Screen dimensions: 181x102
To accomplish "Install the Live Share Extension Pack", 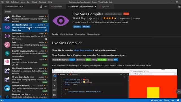I will click(45, 74).
